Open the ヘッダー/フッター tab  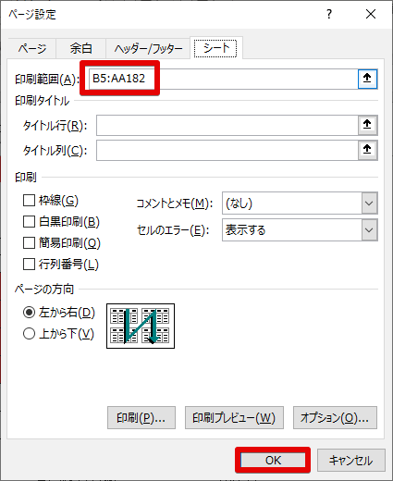(x=148, y=48)
